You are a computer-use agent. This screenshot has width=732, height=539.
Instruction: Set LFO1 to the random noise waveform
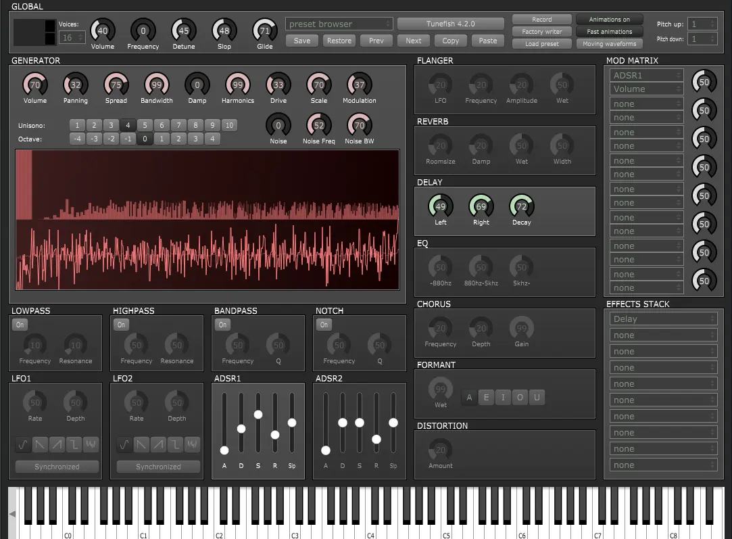(x=91, y=444)
